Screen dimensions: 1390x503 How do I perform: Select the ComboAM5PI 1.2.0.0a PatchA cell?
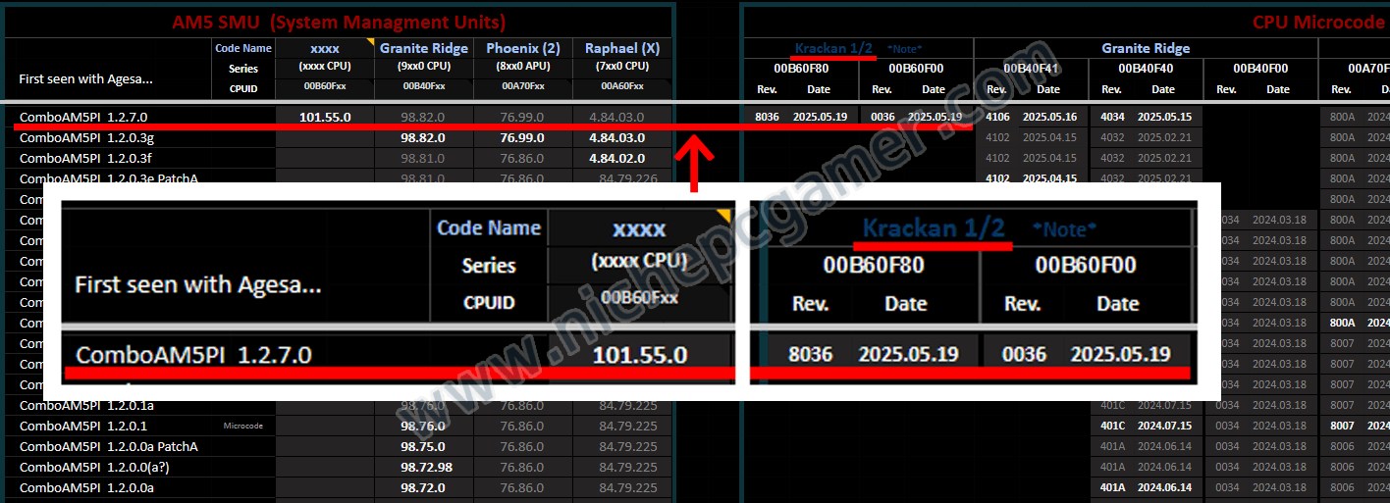tap(108, 446)
